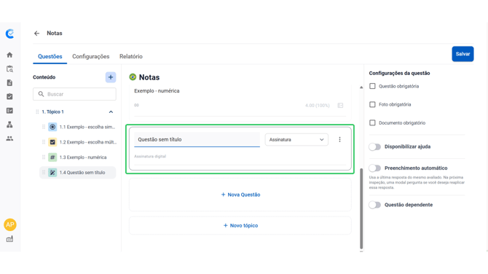Click the Questão sem título title field
Viewport: 488px width, 274px height.
pyautogui.click(x=197, y=139)
